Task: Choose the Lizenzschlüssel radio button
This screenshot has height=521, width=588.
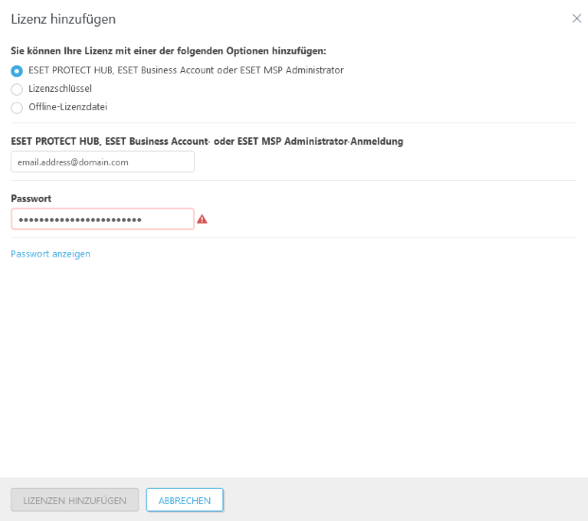Action: 17,89
